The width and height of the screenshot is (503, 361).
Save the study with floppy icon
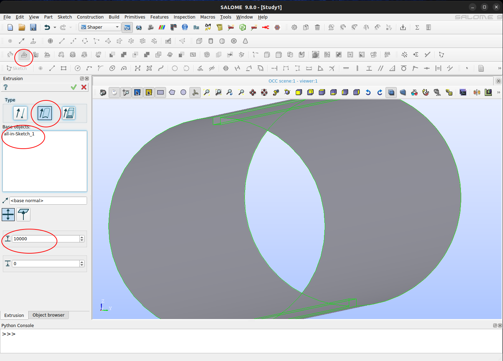point(33,27)
